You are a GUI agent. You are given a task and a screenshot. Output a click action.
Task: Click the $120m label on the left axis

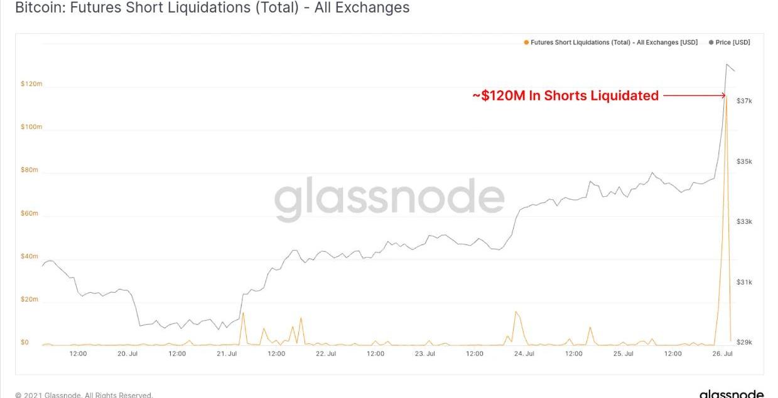click(31, 84)
